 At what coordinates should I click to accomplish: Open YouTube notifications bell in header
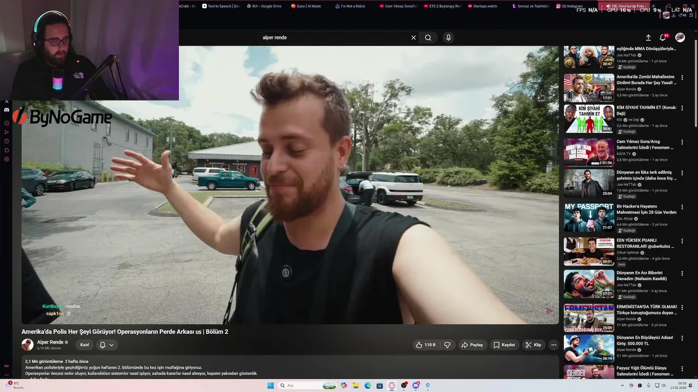663,38
